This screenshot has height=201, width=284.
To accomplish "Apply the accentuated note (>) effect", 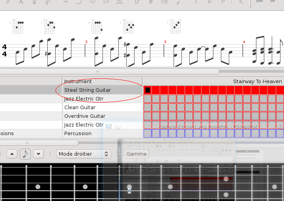I will point(7,2).
